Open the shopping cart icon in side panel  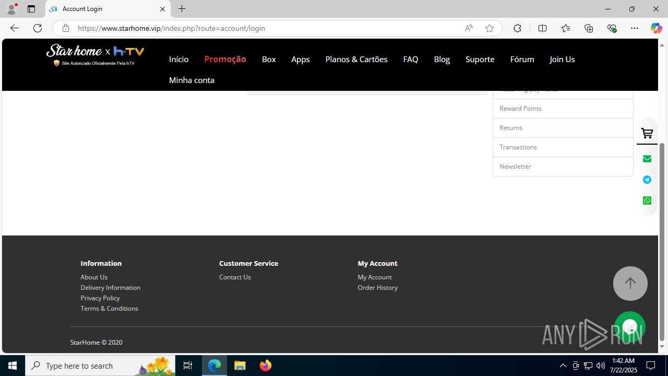point(647,134)
